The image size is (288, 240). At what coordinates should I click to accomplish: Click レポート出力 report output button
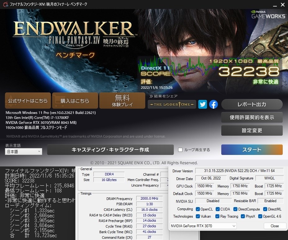click(x=252, y=104)
